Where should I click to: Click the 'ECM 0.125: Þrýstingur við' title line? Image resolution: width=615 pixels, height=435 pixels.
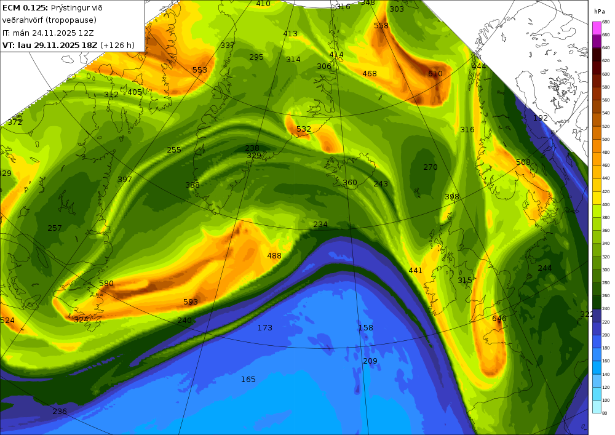click(52, 8)
